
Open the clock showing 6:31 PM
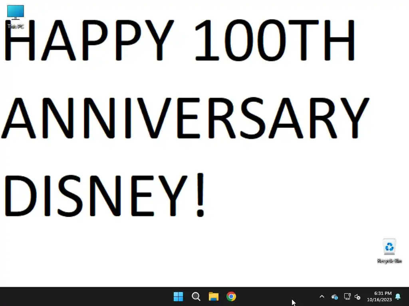pyautogui.click(x=379, y=296)
